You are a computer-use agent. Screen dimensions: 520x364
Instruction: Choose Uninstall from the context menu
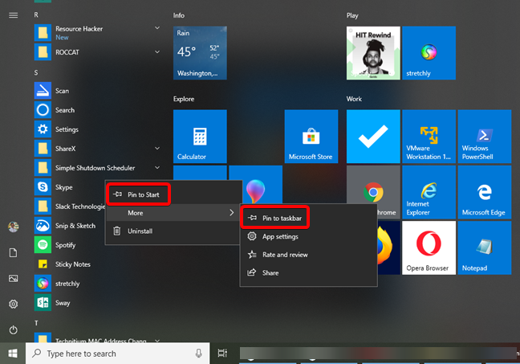173,231
